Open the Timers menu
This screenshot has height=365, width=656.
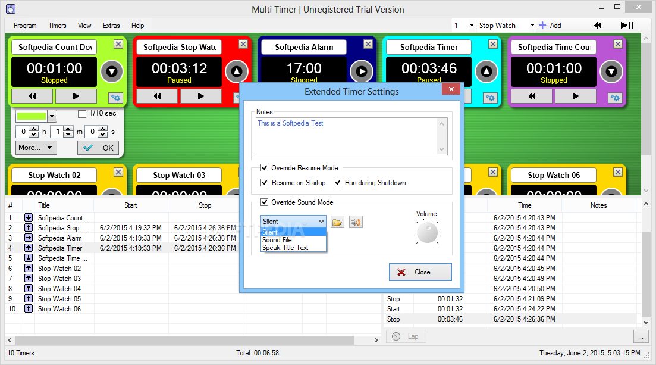(57, 26)
